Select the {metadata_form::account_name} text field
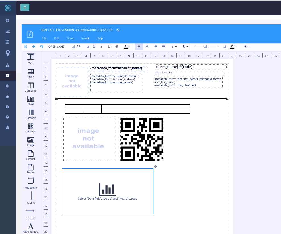Image resolution: width=281 pixels, height=234 pixels. click(118, 69)
